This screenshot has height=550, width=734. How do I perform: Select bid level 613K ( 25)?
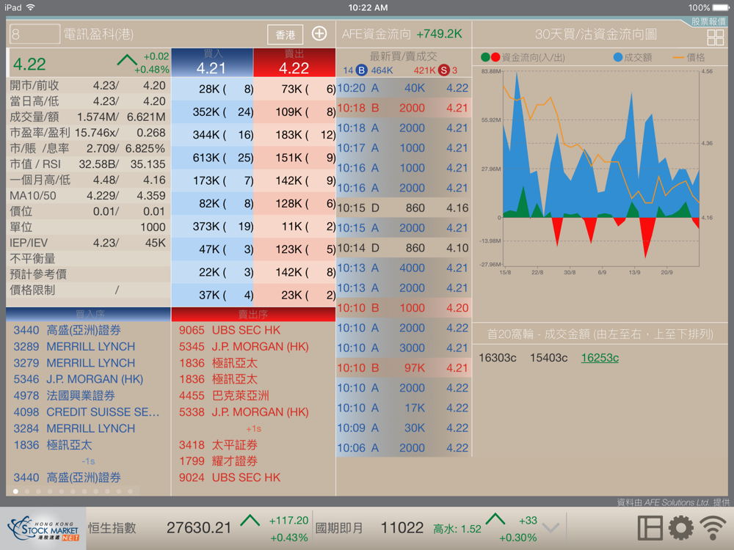(x=213, y=158)
